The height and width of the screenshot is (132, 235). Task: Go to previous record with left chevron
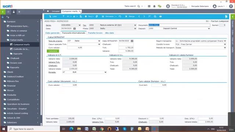point(139,16)
